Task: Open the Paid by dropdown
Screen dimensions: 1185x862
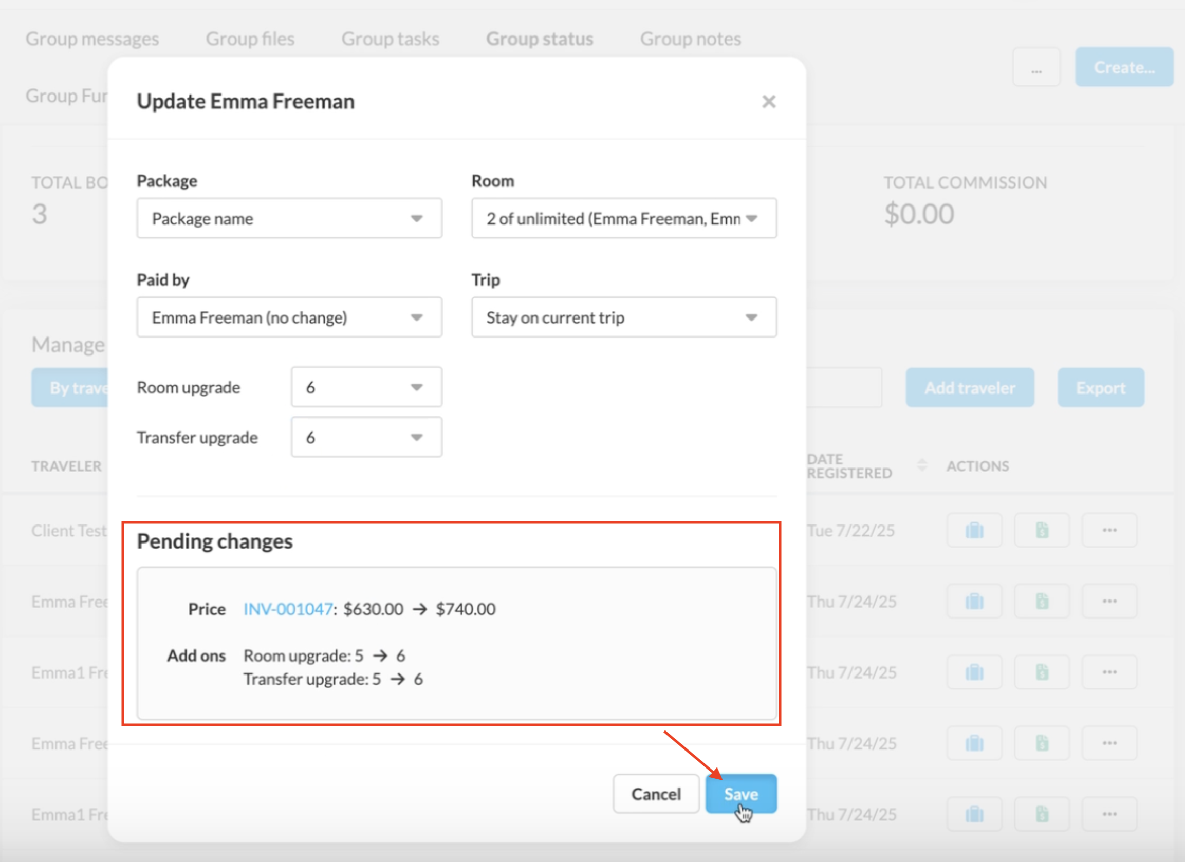Action: coord(289,317)
